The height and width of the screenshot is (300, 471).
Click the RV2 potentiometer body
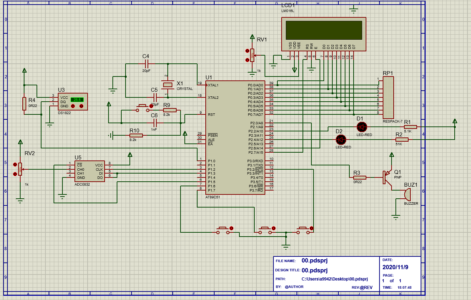click(x=20, y=169)
